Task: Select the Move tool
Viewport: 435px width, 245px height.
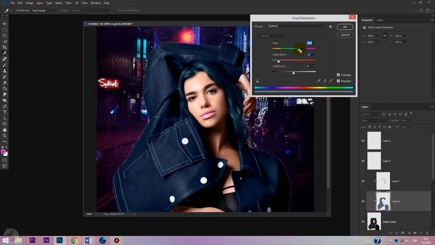Action: [5, 24]
